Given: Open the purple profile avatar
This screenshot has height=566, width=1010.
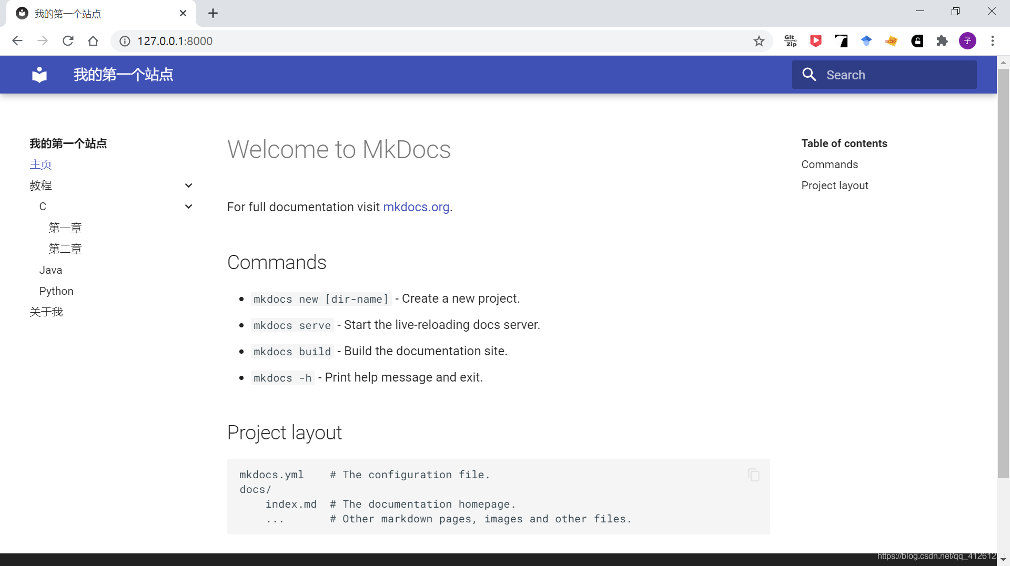Looking at the screenshot, I should (x=967, y=41).
